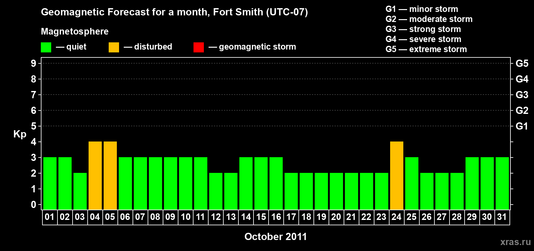Image resolution: width=534 pixels, height=251 pixels.
Task: Click the G2 label on right axis
Action: click(x=522, y=110)
